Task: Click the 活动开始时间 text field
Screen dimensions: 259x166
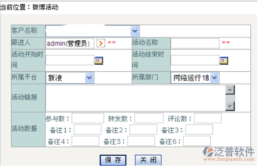Action: coord(70,60)
